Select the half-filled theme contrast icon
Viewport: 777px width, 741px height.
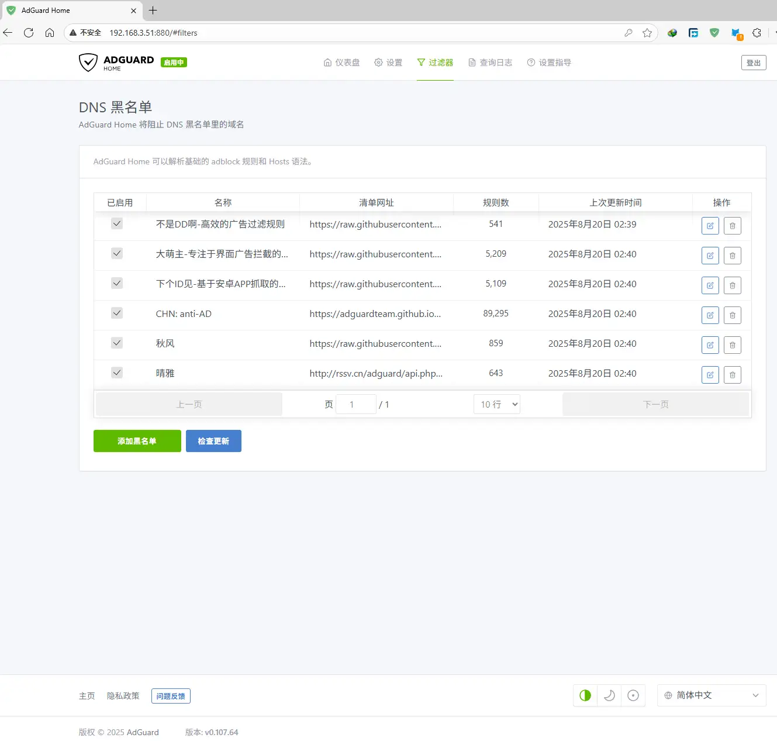tap(585, 695)
